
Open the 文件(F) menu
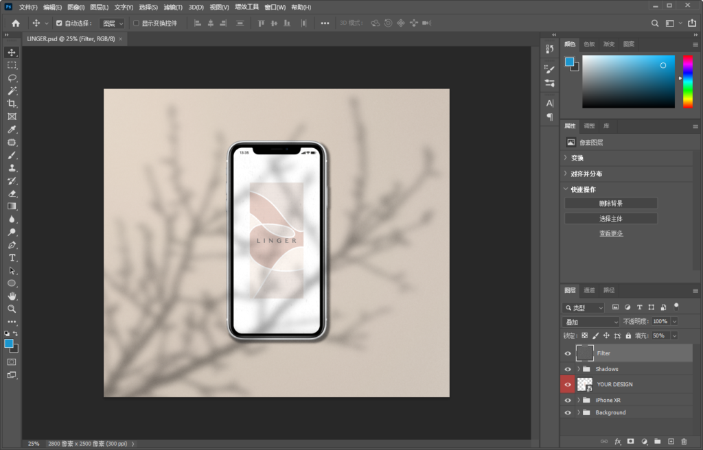pyautogui.click(x=28, y=7)
